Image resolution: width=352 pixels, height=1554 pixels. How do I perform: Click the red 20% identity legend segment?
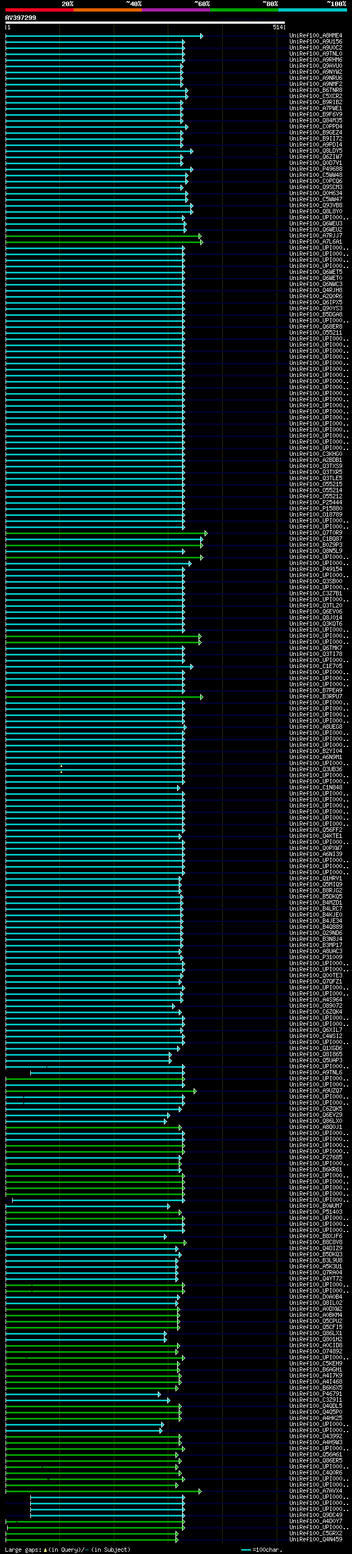point(39,10)
